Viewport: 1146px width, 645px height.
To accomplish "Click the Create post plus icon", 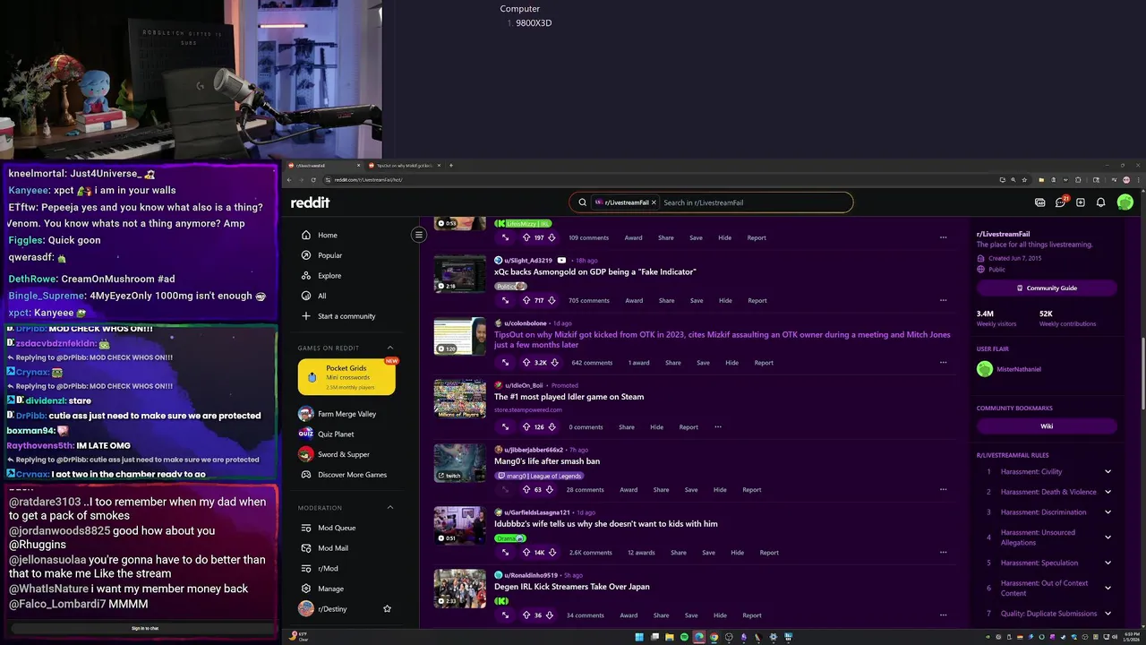I will click(x=1081, y=202).
